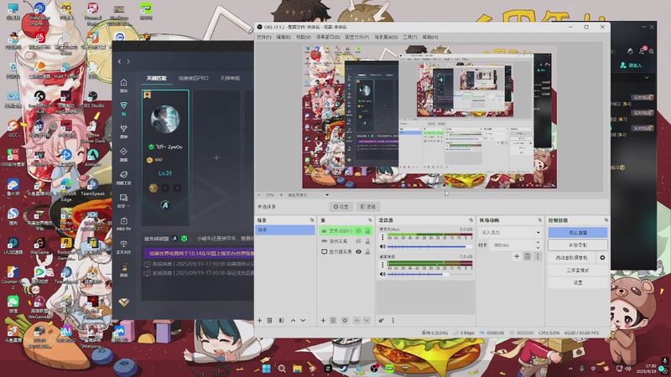Open 麦克风/Aux channel three-dot options

pos(382,236)
